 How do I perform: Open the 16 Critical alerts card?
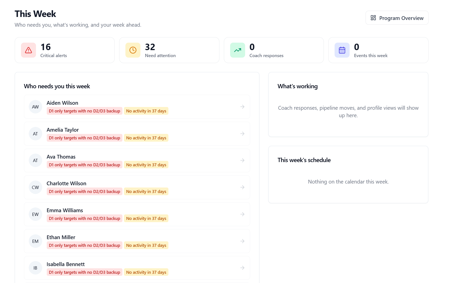[65, 50]
